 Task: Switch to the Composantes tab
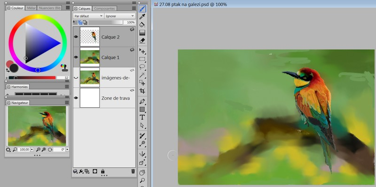104,8
